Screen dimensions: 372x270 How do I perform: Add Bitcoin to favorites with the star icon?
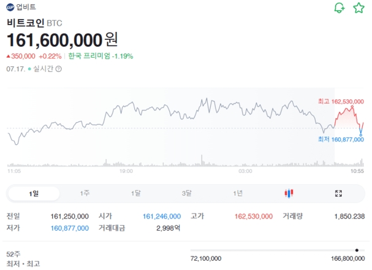(359, 8)
